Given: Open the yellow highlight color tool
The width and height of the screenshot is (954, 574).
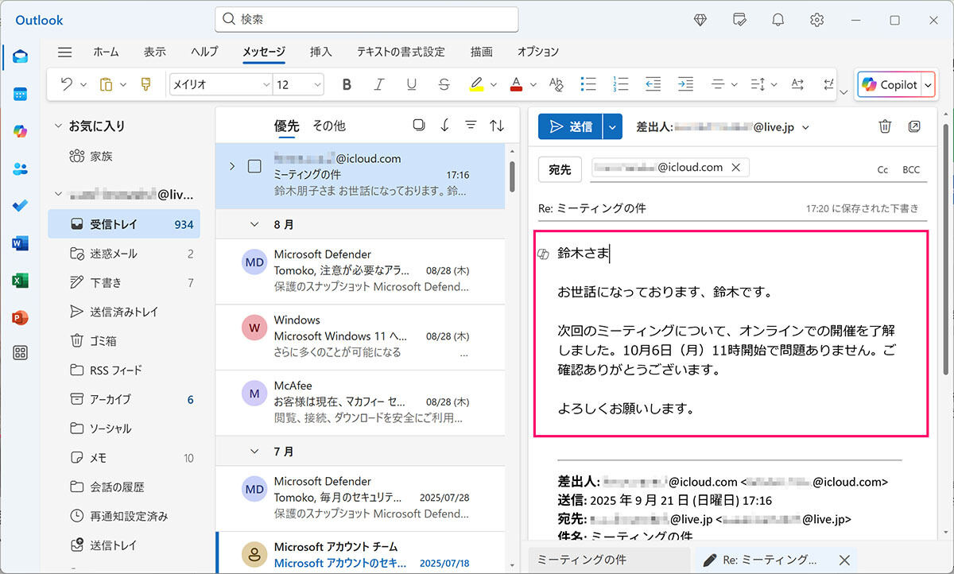Looking at the screenshot, I should point(476,84).
